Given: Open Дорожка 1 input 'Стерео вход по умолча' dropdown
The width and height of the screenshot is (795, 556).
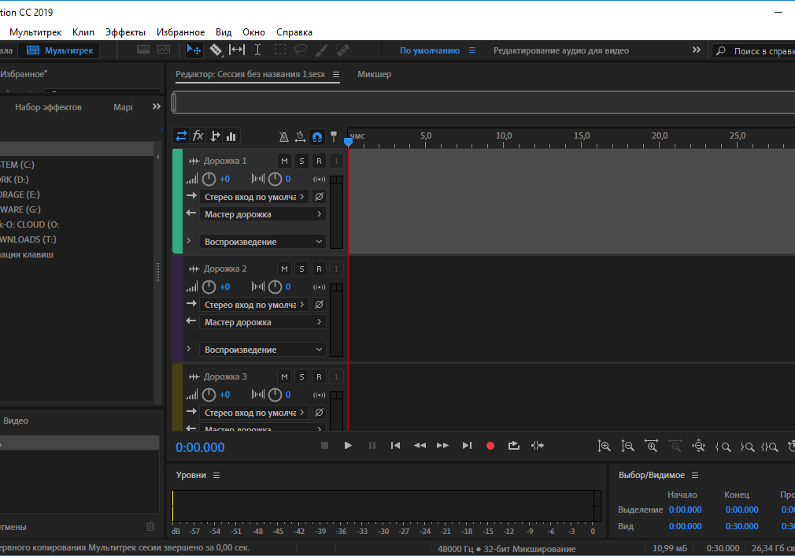Looking at the screenshot, I should tap(254, 197).
